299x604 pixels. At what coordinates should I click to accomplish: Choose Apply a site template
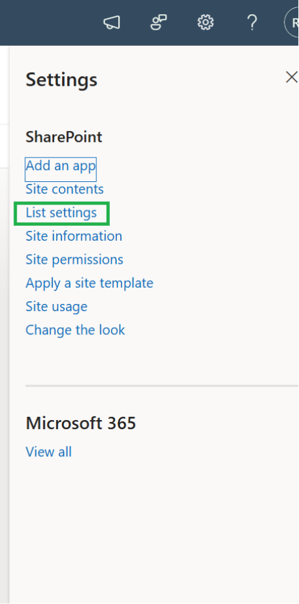click(89, 283)
